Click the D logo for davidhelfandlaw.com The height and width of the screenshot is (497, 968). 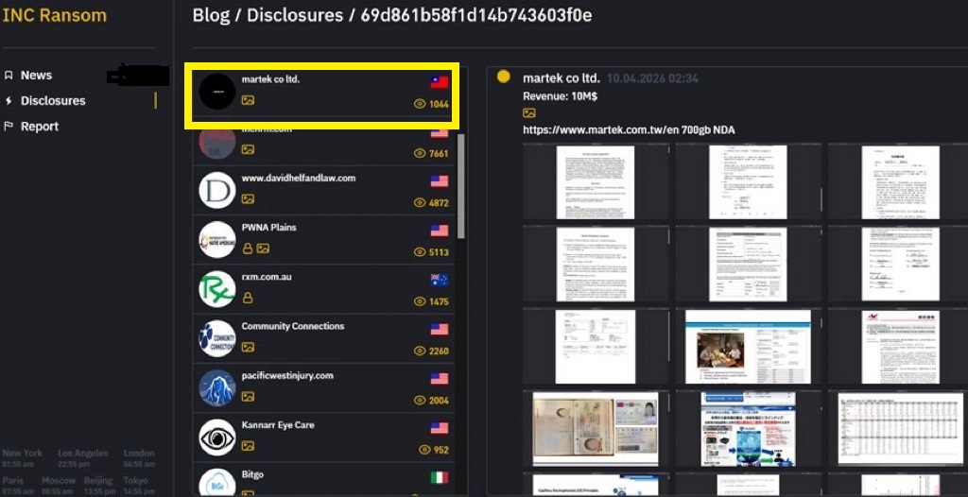click(x=217, y=190)
